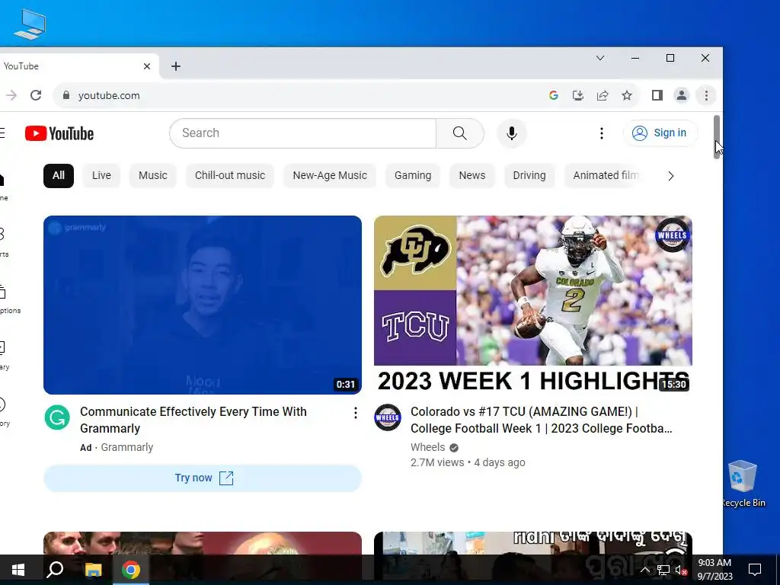The width and height of the screenshot is (780, 585).
Task: Click the install app icon in address bar
Action: coord(578,95)
